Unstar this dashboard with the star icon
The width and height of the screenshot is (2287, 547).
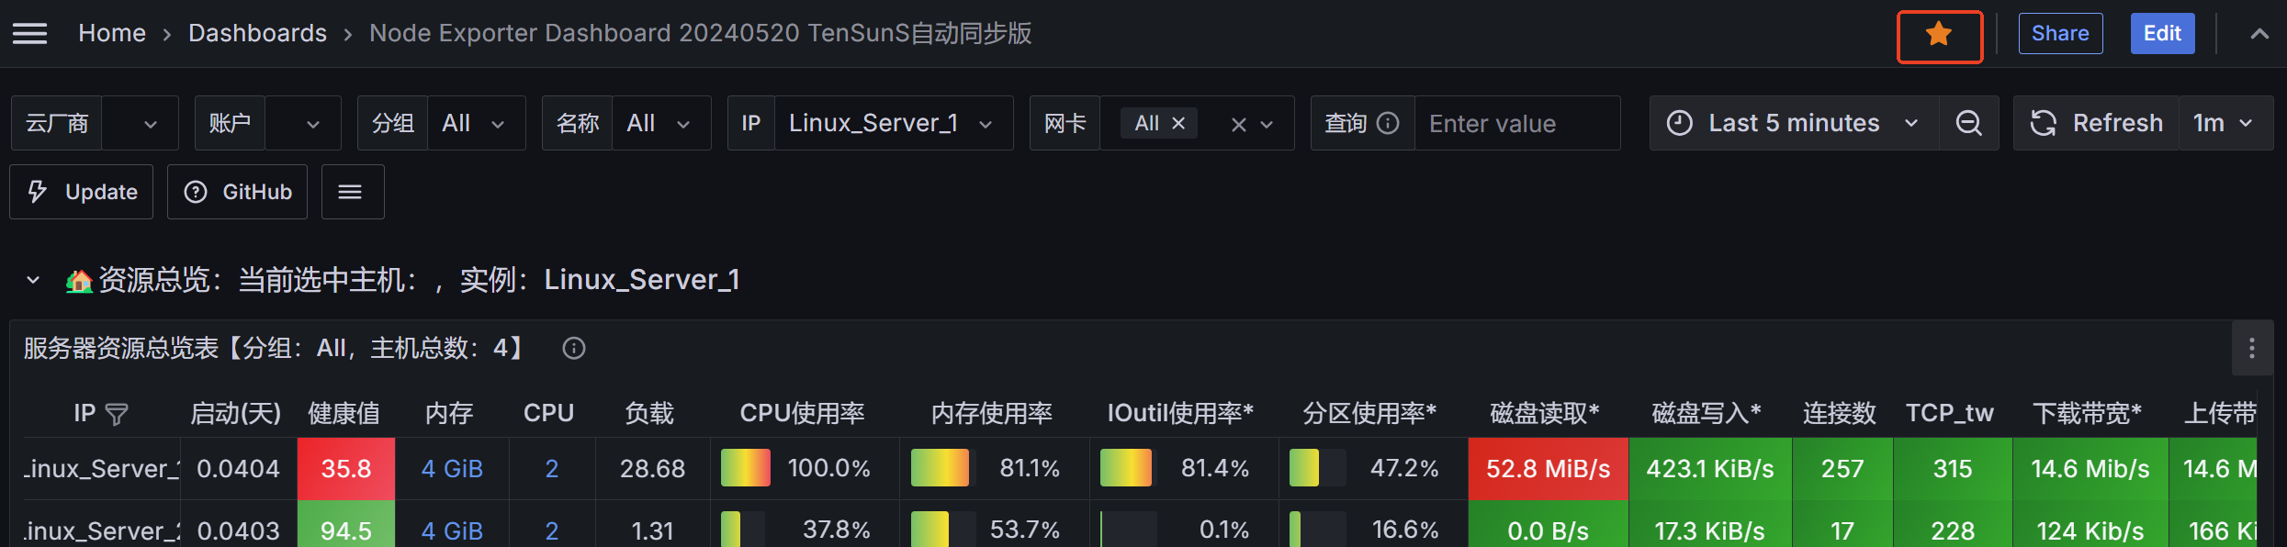tap(1939, 35)
